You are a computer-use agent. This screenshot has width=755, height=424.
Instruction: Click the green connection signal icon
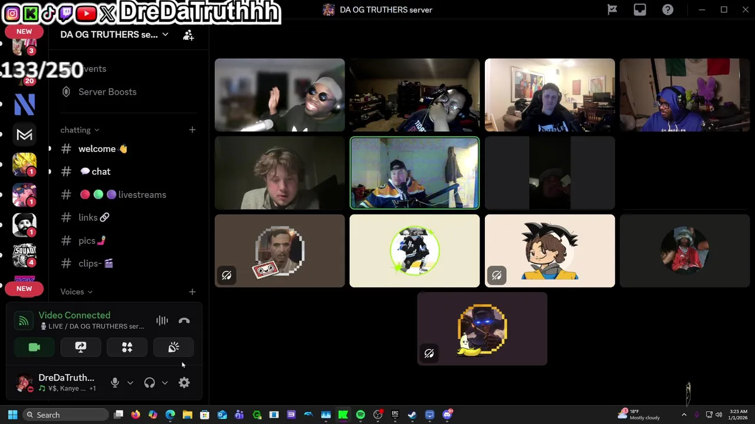[24, 321]
